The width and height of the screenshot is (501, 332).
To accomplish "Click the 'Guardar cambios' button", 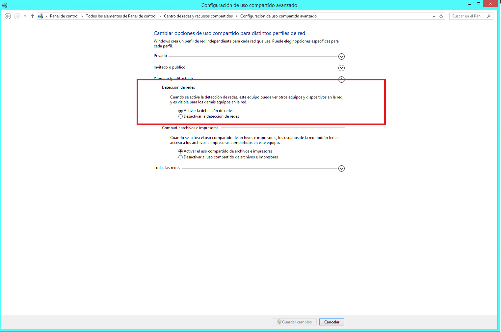I will pyautogui.click(x=294, y=322).
